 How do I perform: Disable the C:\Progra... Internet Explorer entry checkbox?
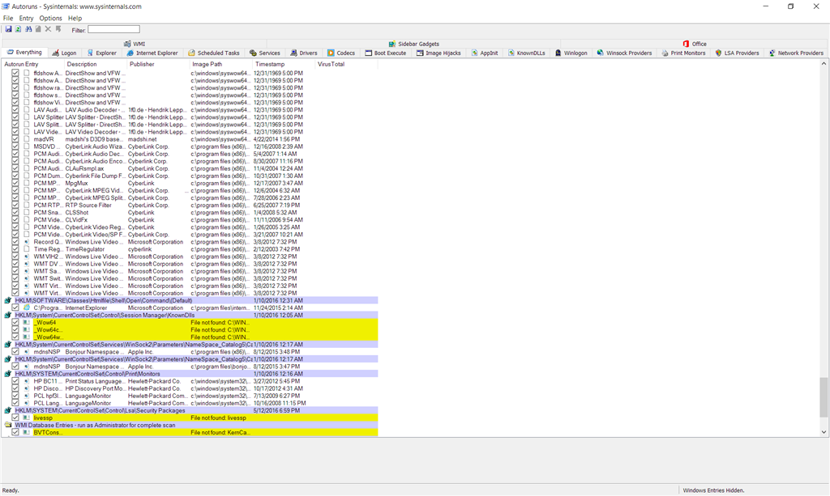coord(15,308)
